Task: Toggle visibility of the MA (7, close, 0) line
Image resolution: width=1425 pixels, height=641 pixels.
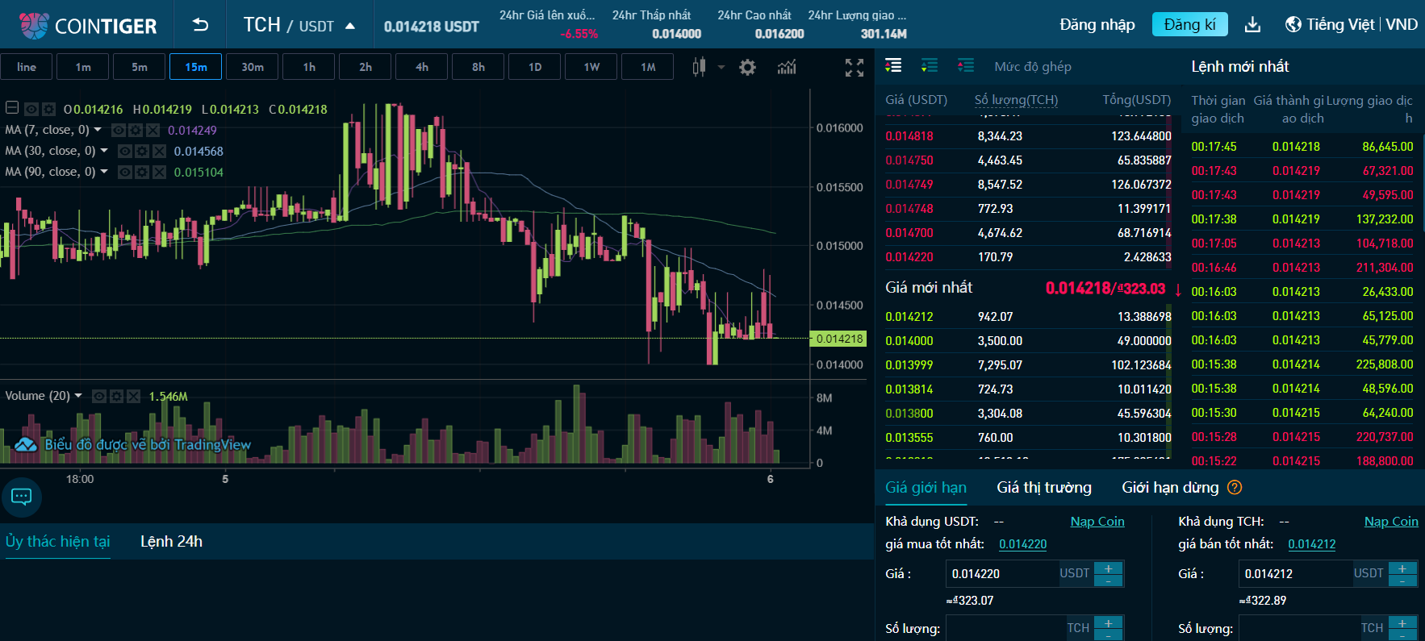Action: tap(119, 130)
